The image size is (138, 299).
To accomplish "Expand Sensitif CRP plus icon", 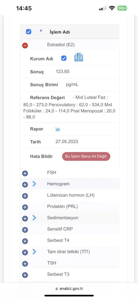I will (25, 230).
